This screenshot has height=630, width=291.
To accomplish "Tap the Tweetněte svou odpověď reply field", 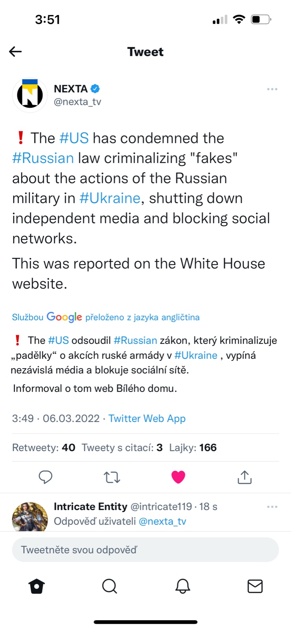I will 145,550.
